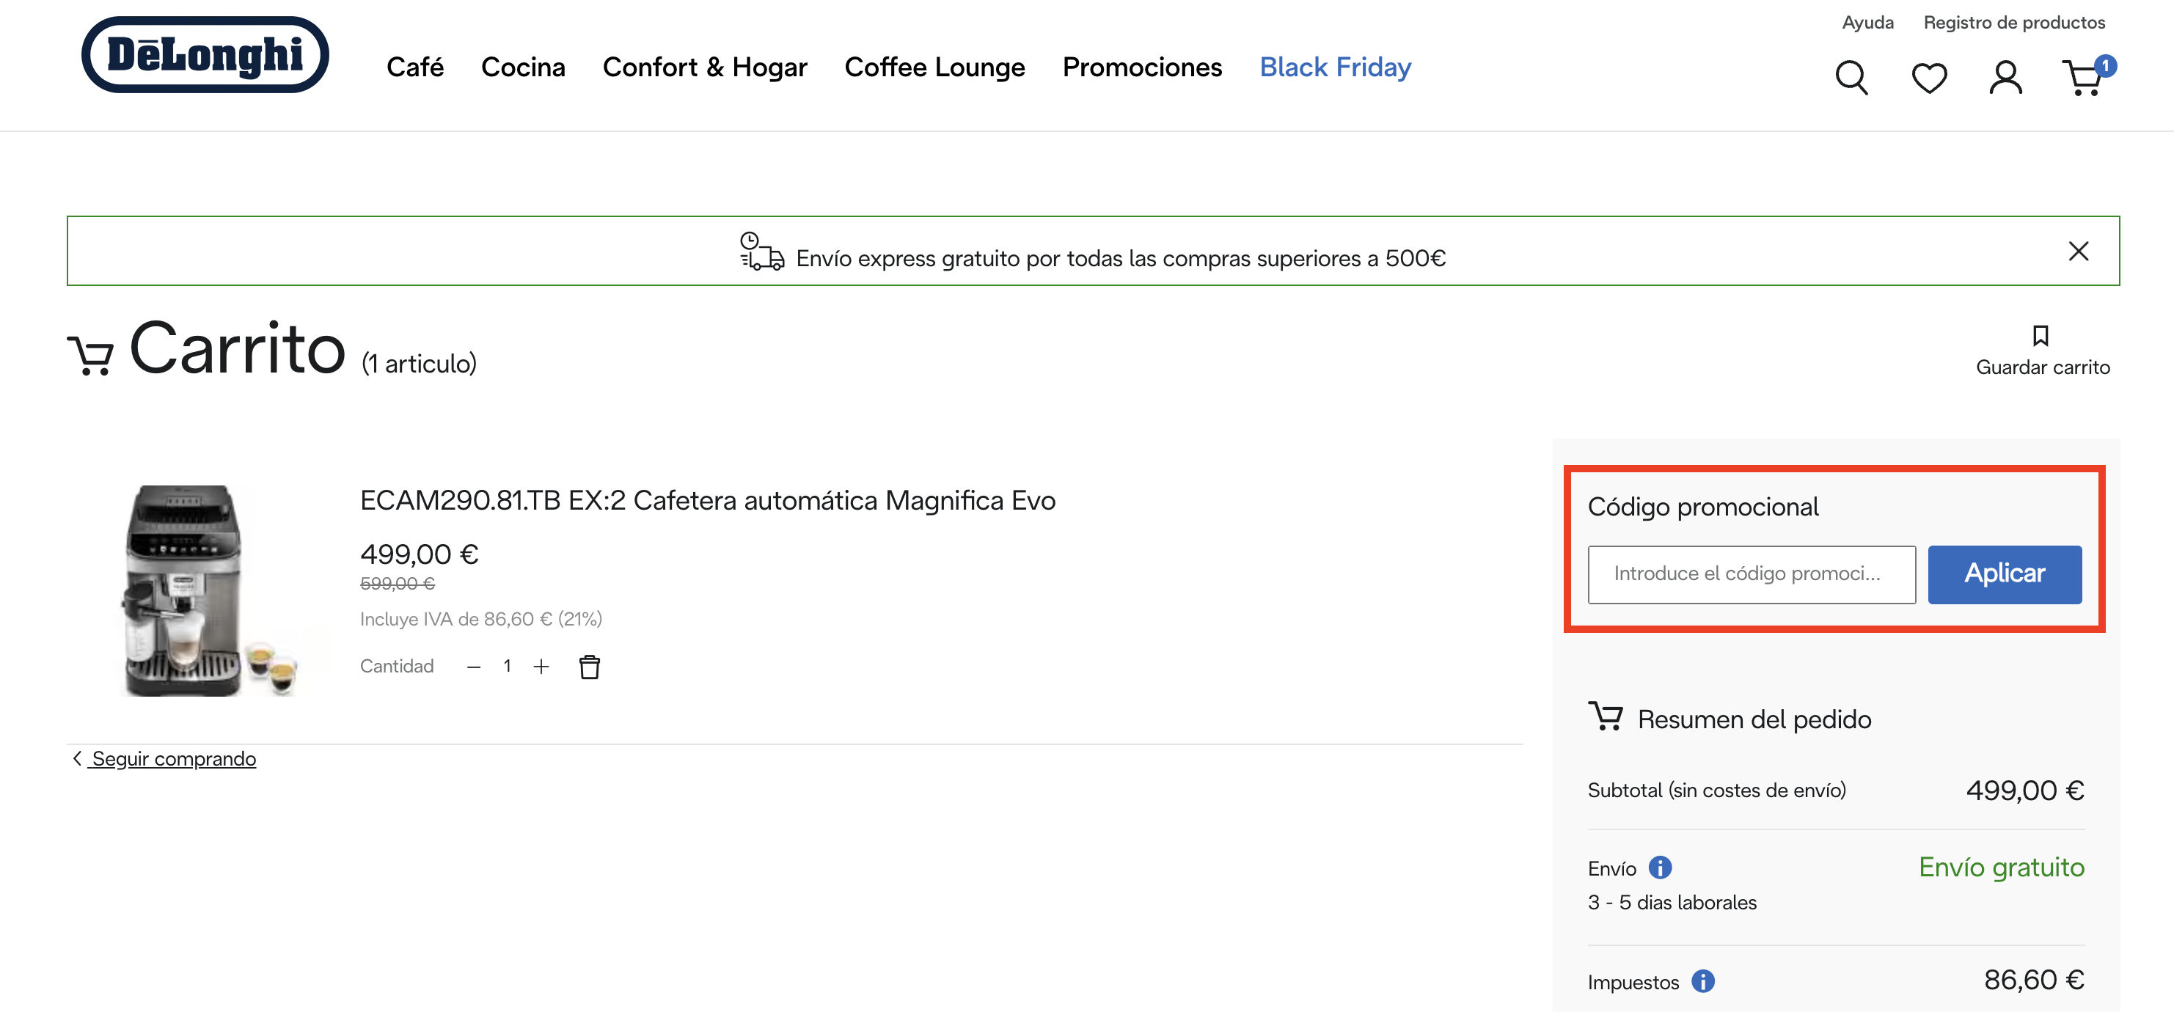2174x1012 pixels.
Task: Click the Código promocional heading
Action: pyautogui.click(x=1703, y=507)
